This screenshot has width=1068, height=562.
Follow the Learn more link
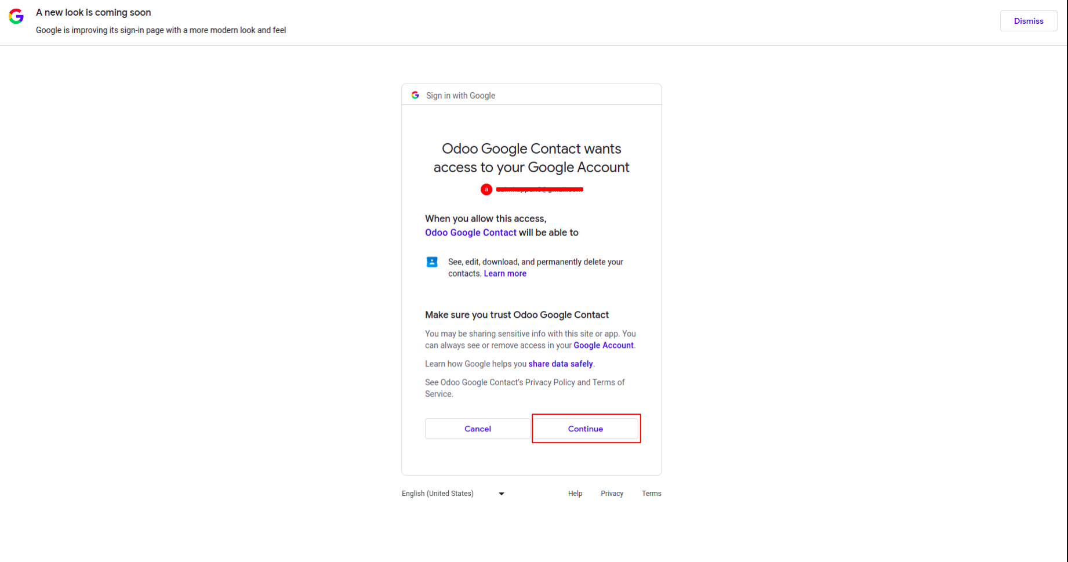pos(505,274)
